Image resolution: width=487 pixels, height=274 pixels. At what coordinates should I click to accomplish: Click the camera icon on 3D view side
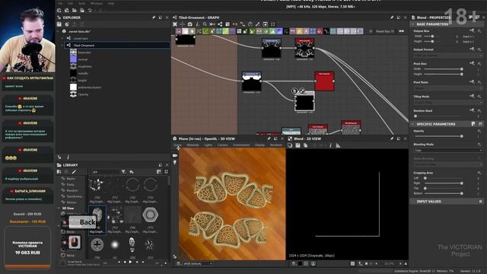175,155
